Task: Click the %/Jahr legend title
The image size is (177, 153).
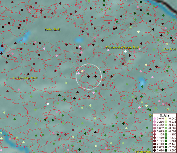Action: [164, 115]
